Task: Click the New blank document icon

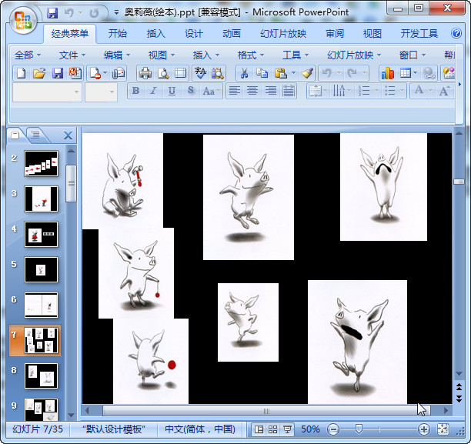Action: coord(22,73)
